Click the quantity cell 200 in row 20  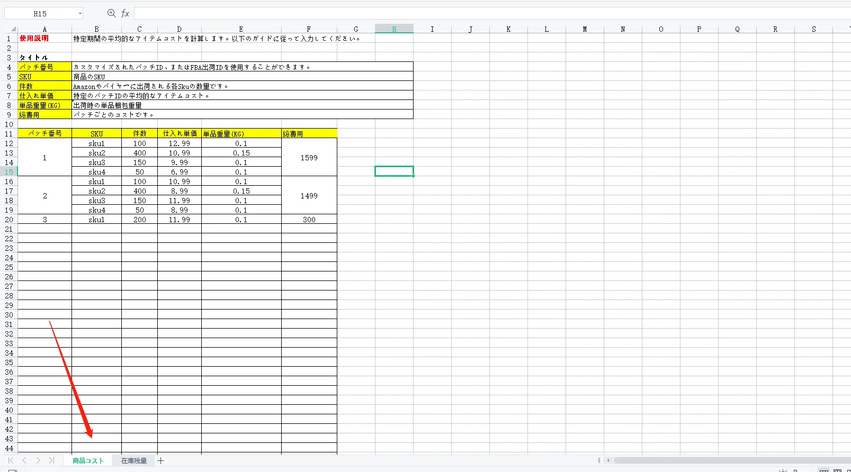pyautogui.click(x=140, y=220)
